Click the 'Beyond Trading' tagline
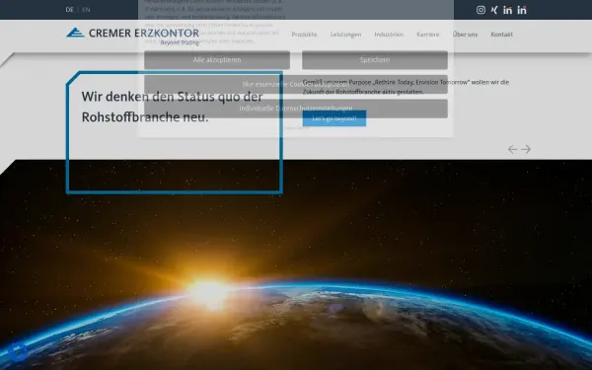592x370 pixels. click(x=181, y=42)
